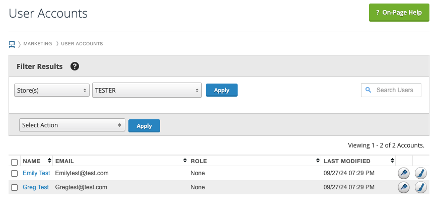This screenshot has width=439, height=223.
Task: Check the box for Emily Test
Action: tap(14, 173)
